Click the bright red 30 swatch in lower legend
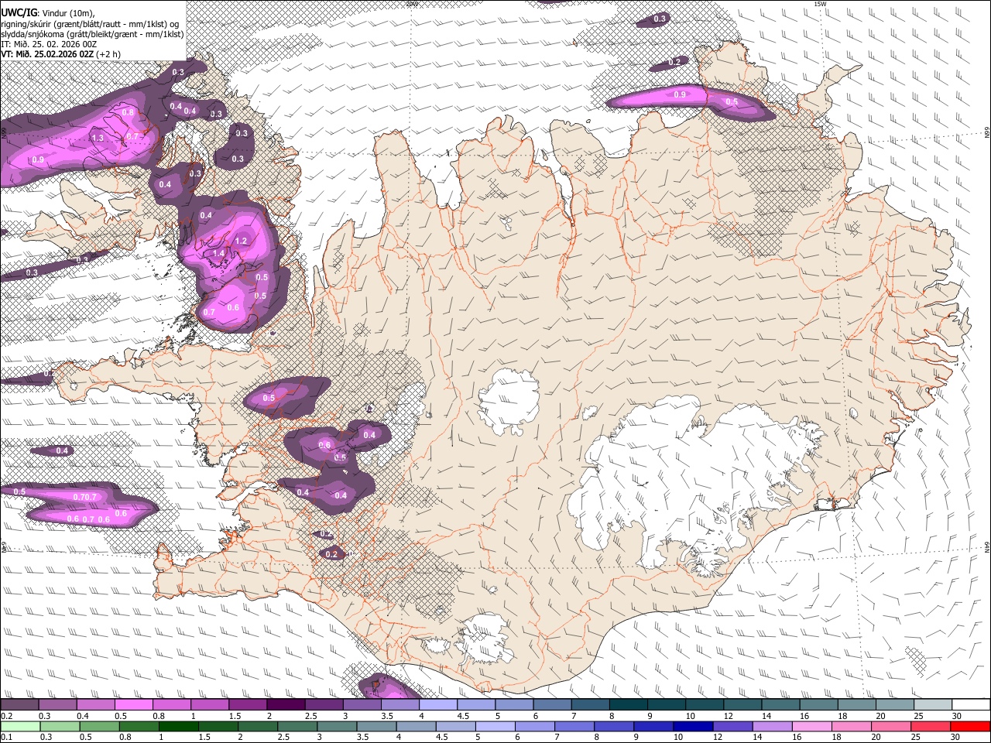 (971, 726)
